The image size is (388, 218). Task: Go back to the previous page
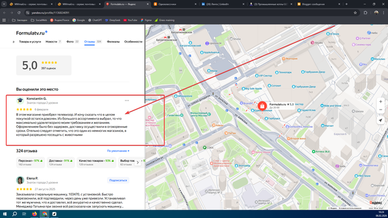4,13
